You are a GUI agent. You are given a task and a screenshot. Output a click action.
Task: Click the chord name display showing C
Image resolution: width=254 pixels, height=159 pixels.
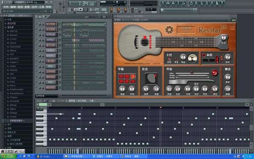pyautogui.click(x=209, y=60)
